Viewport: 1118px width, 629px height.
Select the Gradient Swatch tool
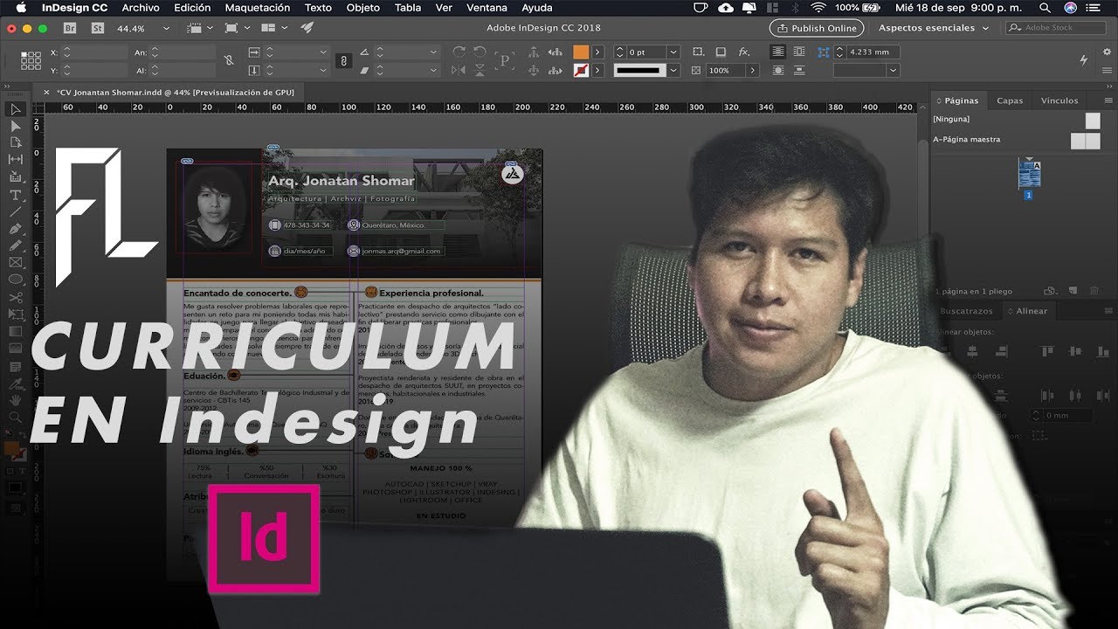(16, 331)
